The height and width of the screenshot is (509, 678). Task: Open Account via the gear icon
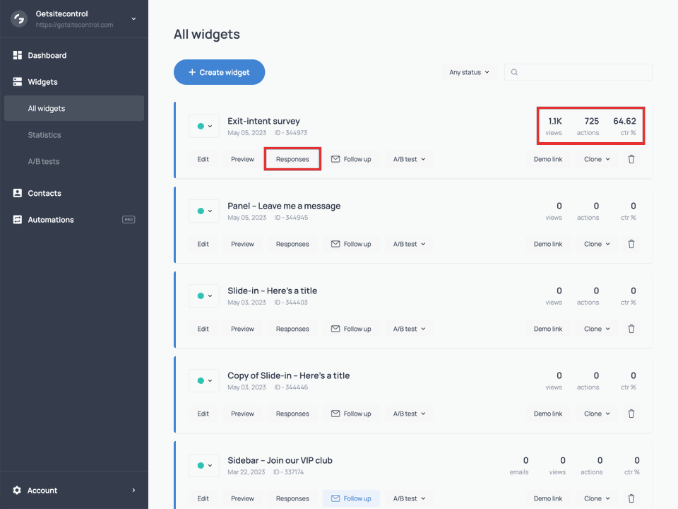18,490
